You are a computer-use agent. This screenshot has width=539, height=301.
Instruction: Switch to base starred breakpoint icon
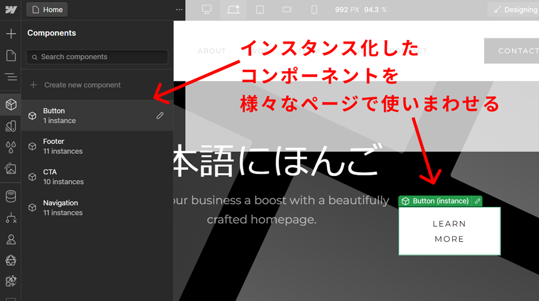233,10
